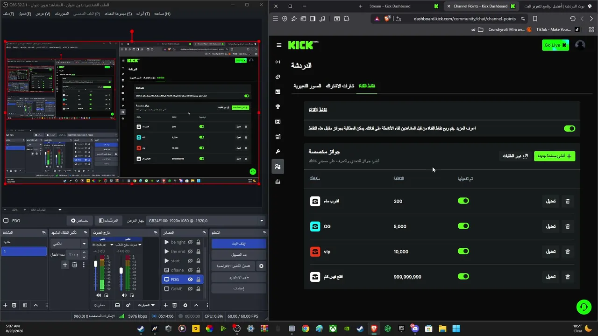Image resolution: width=598 pixels, height=336 pixels.
Task: Open the Kick hamburger navigation menu
Action: click(279, 45)
